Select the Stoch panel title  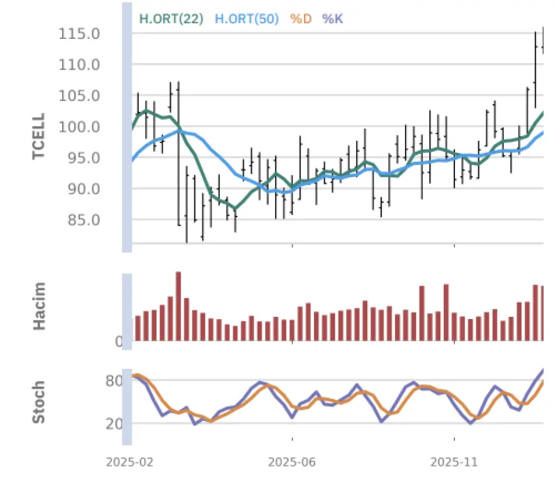pos(39,401)
